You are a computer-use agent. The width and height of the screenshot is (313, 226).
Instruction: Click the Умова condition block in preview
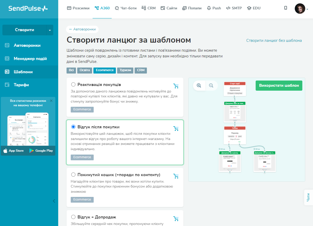click(234, 135)
